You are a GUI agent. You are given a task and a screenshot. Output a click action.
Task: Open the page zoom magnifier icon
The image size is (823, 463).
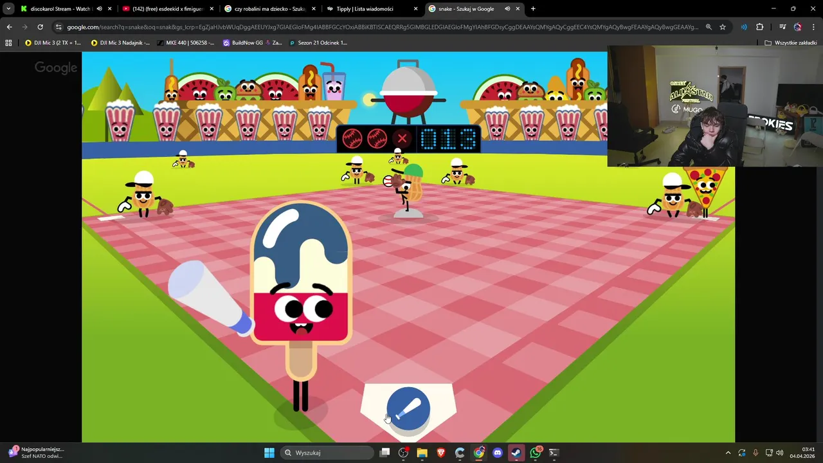[x=709, y=27]
